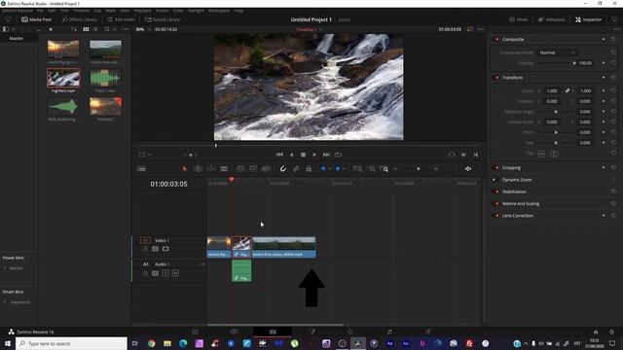Image resolution: width=623 pixels, height=350 pixels.
Task: Click the Flip vertical icon
Action: coord(554,154)
